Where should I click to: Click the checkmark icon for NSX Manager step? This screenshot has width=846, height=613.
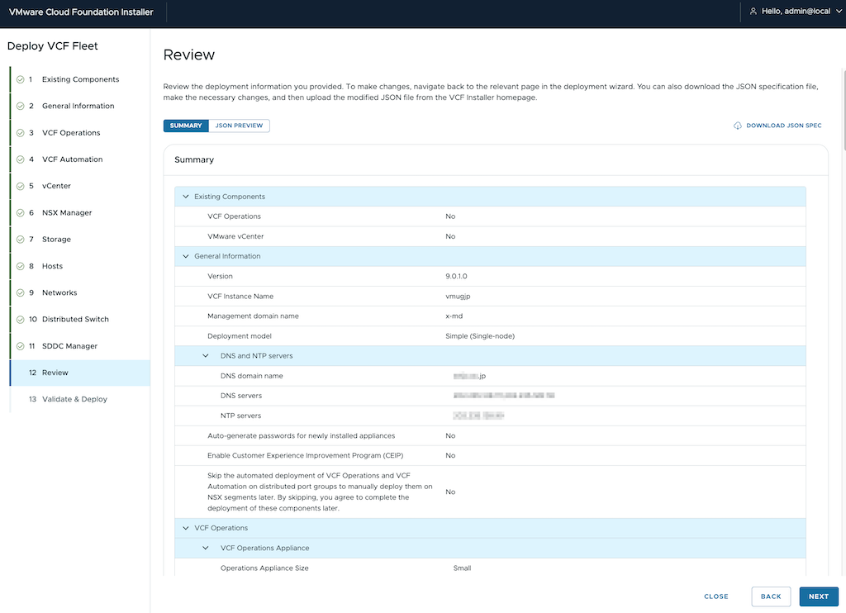[21, 212]
